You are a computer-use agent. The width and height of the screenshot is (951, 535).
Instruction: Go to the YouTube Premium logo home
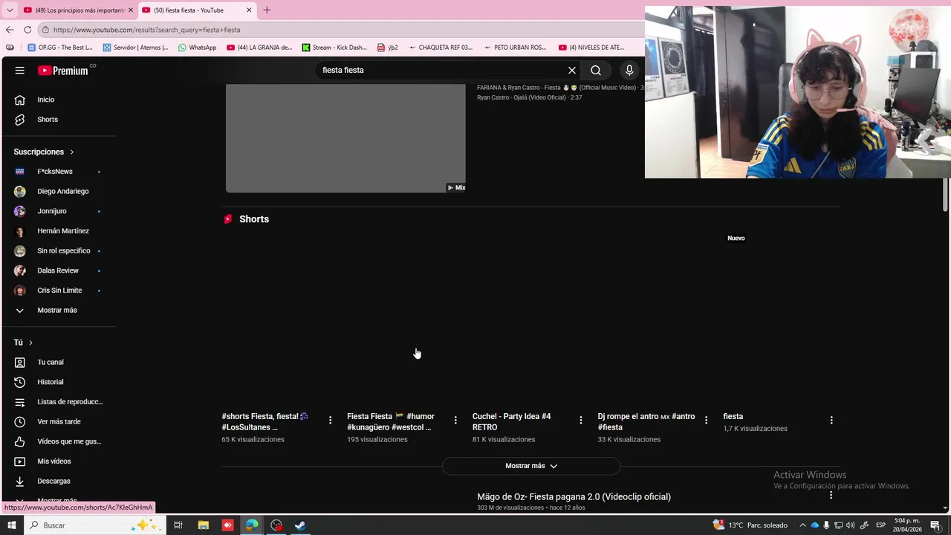pyautogui.click(x=63, y=71)
